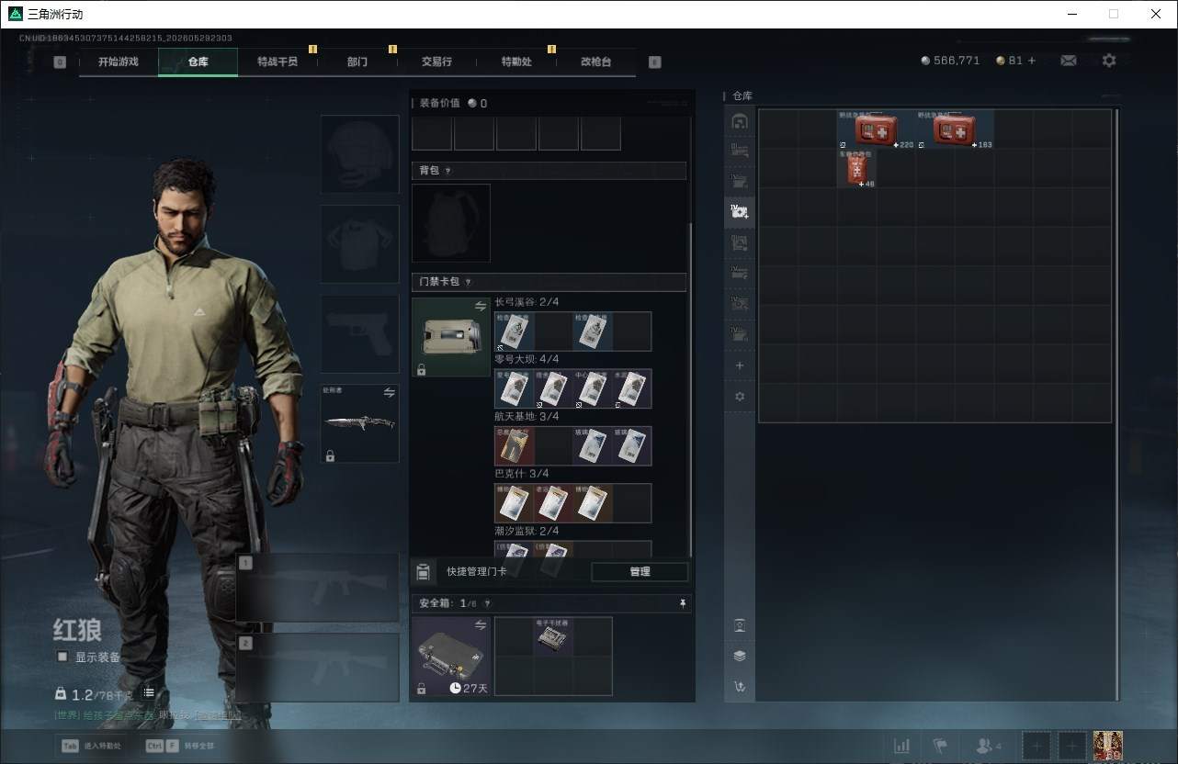
Task: Click the 快捷管理门卡 clipboard icon
Action: coord(423,572)
